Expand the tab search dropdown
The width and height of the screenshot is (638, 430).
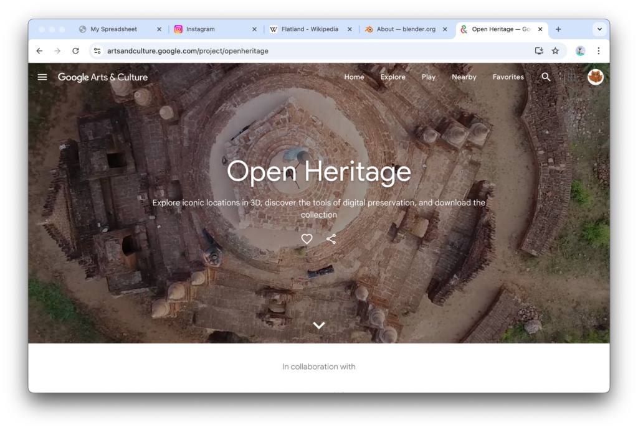599,29
